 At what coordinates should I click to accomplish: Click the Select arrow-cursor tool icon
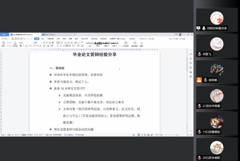pos(142,43)
